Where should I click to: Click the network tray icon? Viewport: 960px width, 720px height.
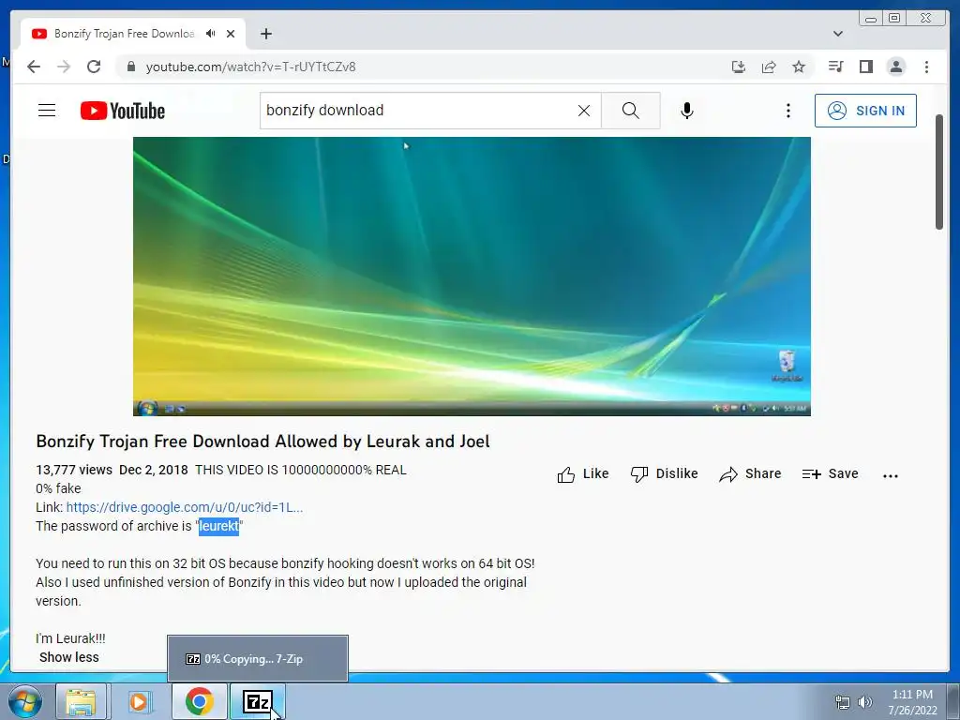point(843,702)
